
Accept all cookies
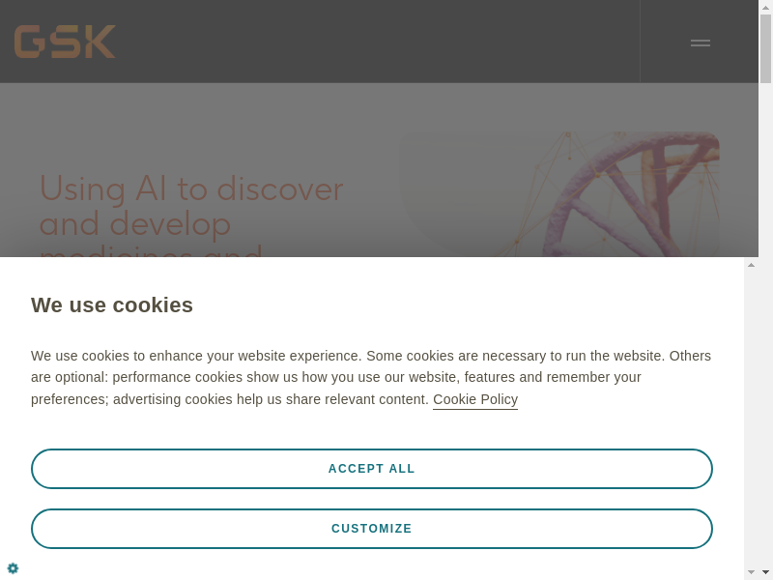pos(372,469)
